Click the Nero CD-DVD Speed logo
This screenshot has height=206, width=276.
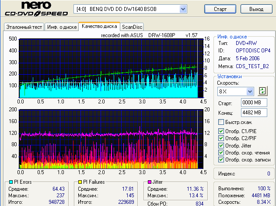[36, 9]
